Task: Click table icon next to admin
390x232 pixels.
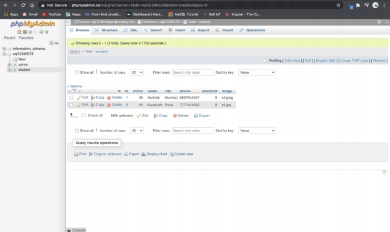Action: coord(15,64)
